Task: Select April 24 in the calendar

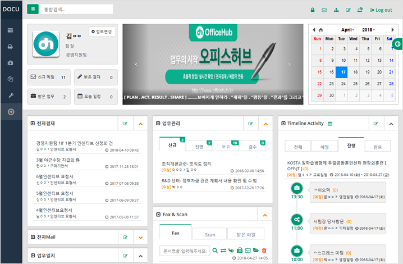Action: coord(342,84)
